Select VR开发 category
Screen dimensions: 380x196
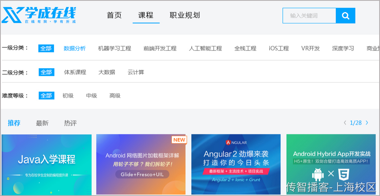[310, 48]
